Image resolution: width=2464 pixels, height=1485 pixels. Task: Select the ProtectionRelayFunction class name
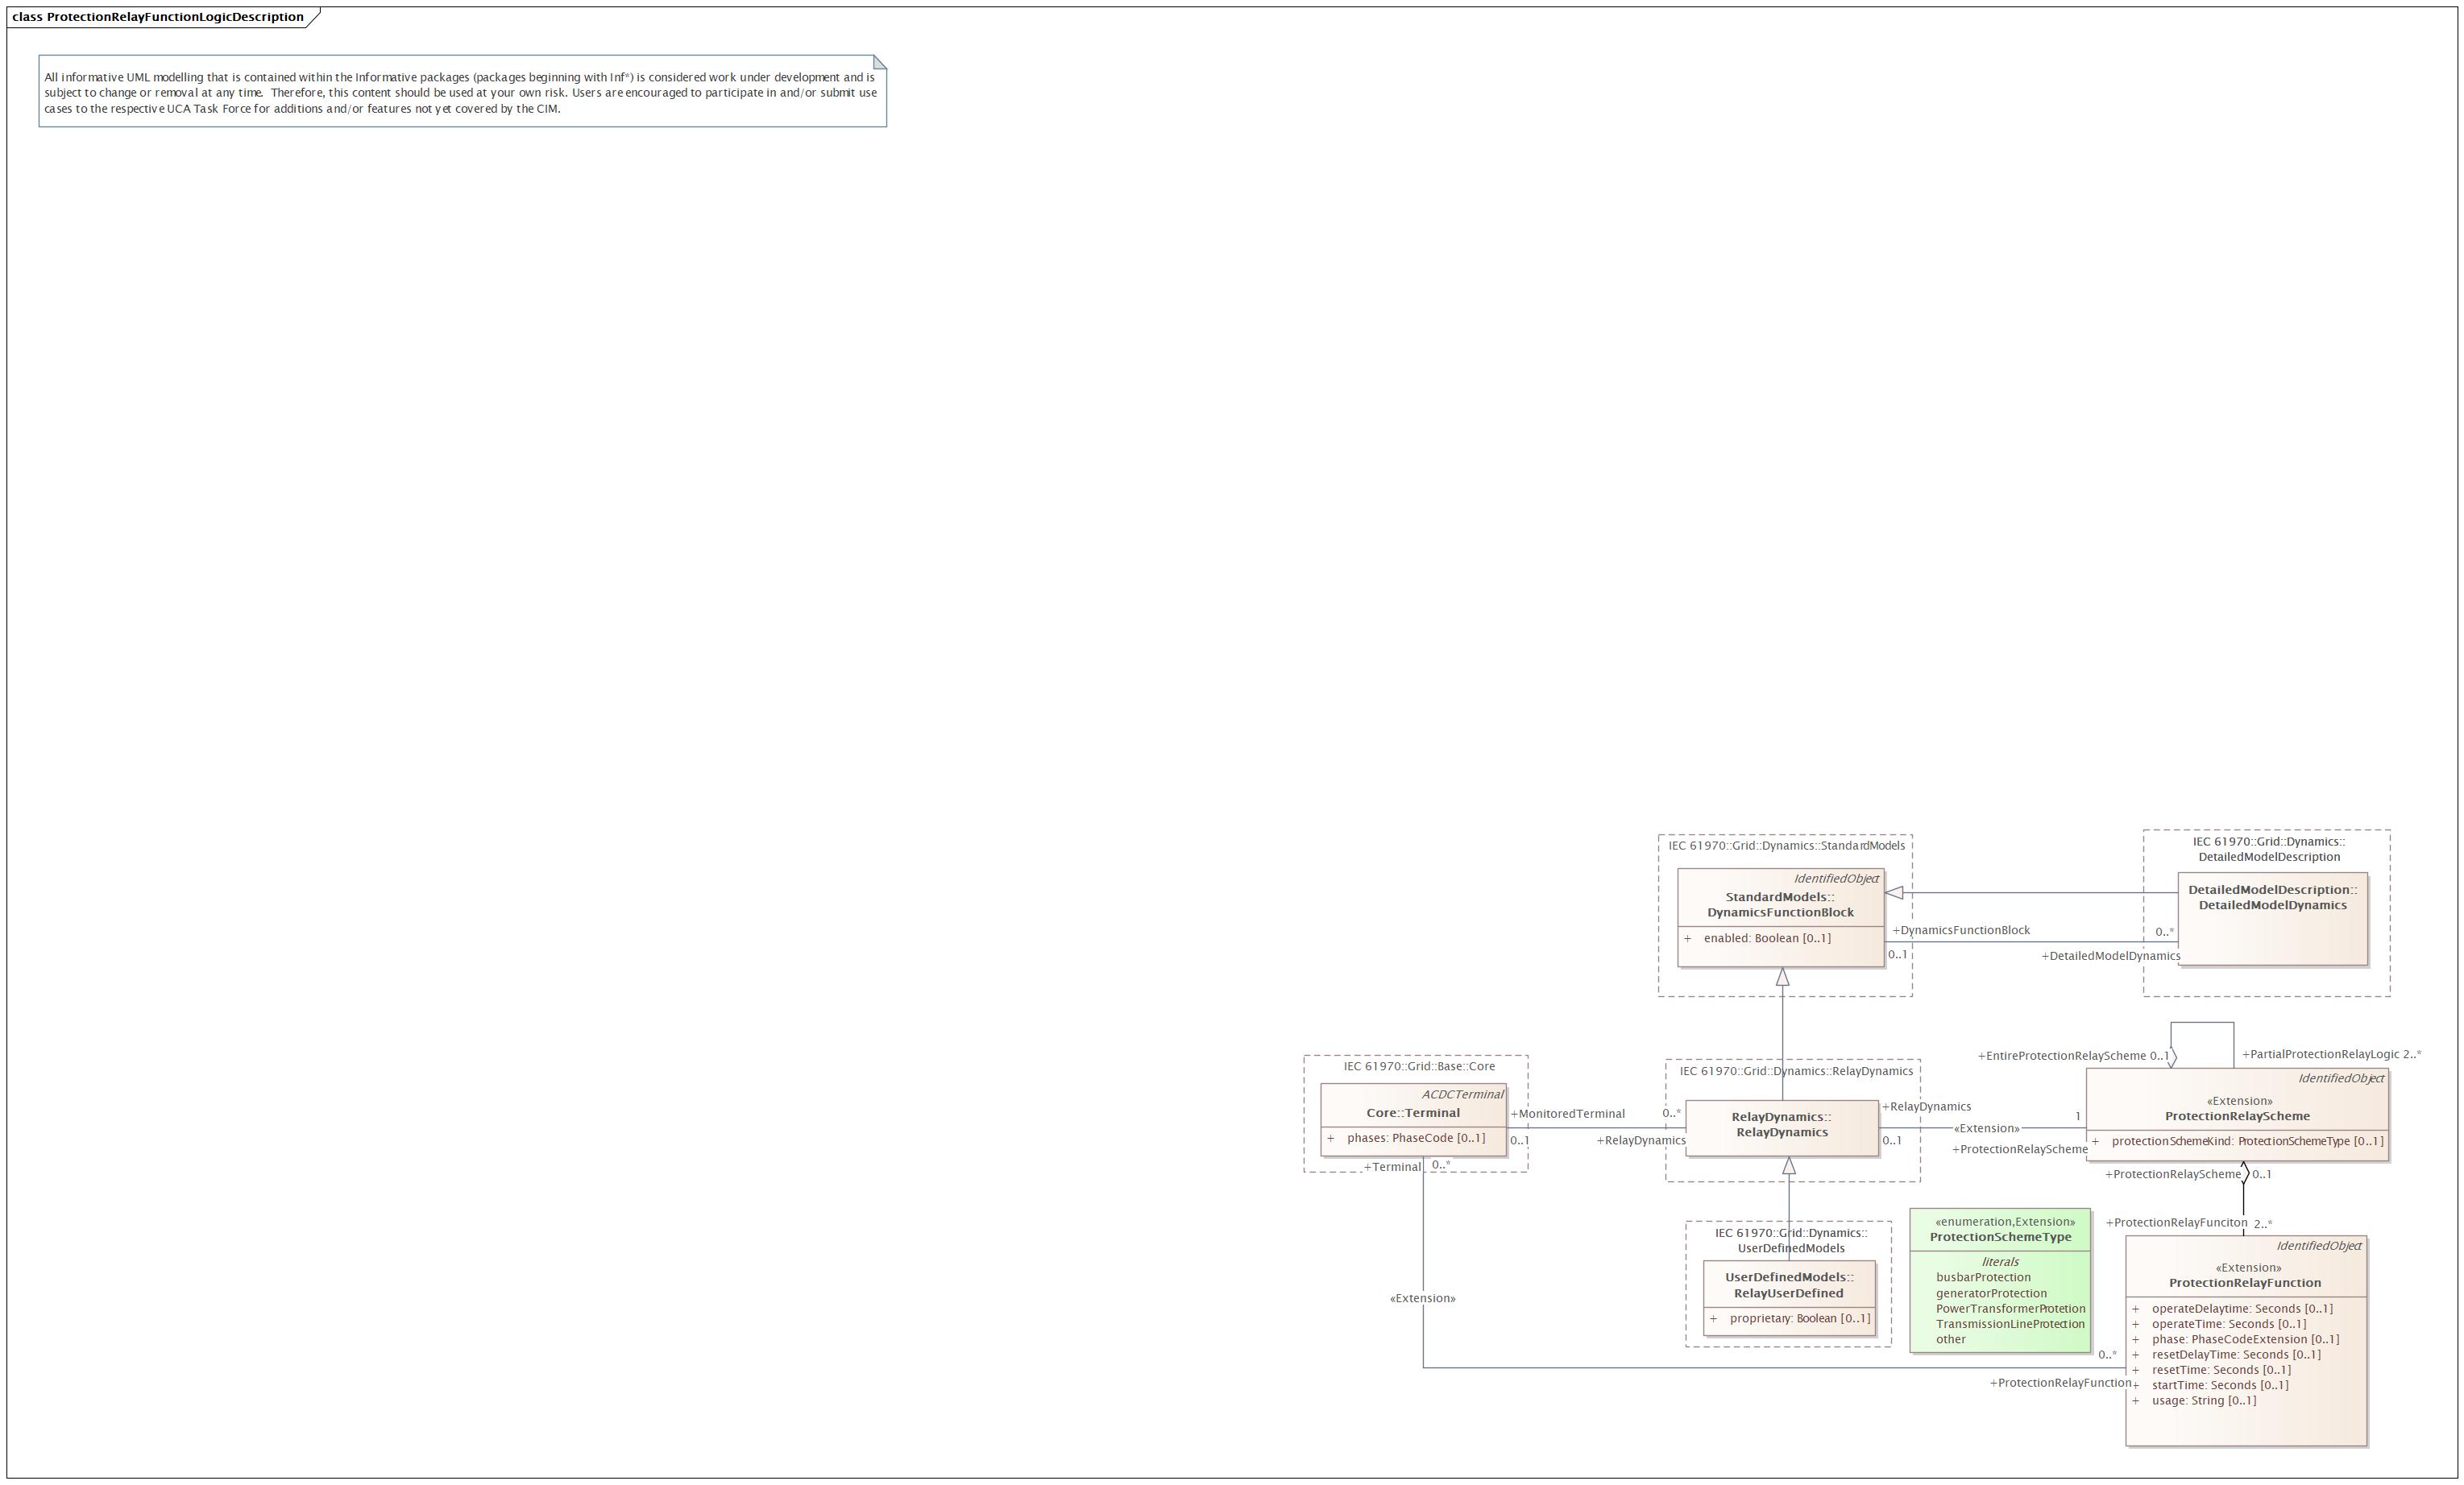2245,1283
